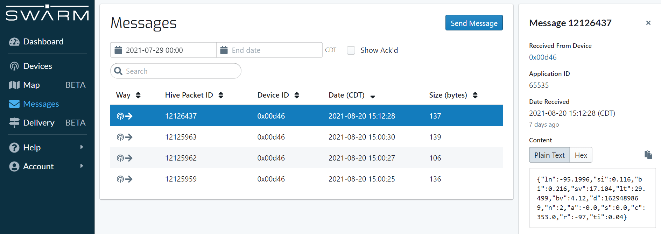Click the start date calendar icon
Screen dimensions: 661x234
tap(118, 50)
